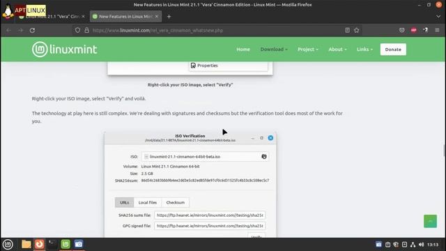446x251 pixels.
Task: Expand the Project dropdown menu
Action: click(x=308, y=50)
